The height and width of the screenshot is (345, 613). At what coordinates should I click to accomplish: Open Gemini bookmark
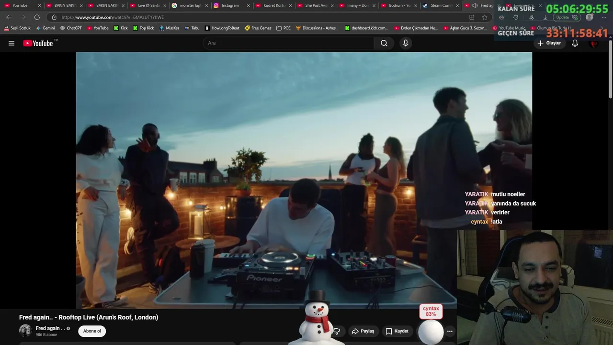[45, 28]
